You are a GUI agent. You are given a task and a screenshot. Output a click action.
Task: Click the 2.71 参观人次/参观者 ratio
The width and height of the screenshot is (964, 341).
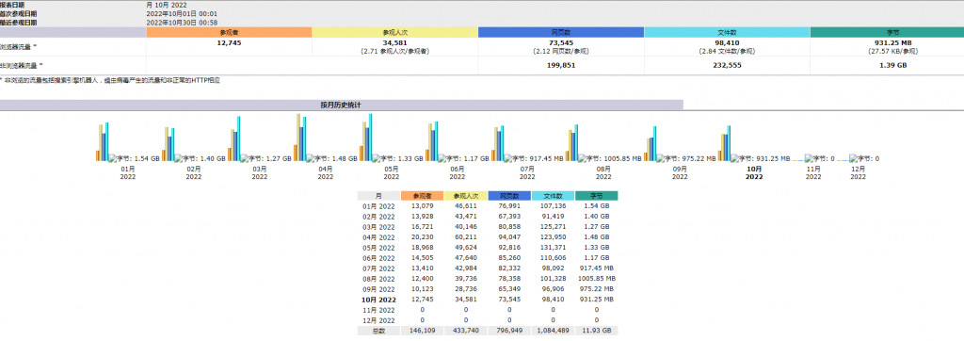click(x=394, y=52)
